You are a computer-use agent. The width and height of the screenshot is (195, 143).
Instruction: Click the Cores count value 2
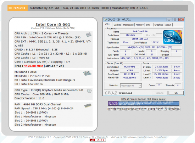(x=159, y=85)
